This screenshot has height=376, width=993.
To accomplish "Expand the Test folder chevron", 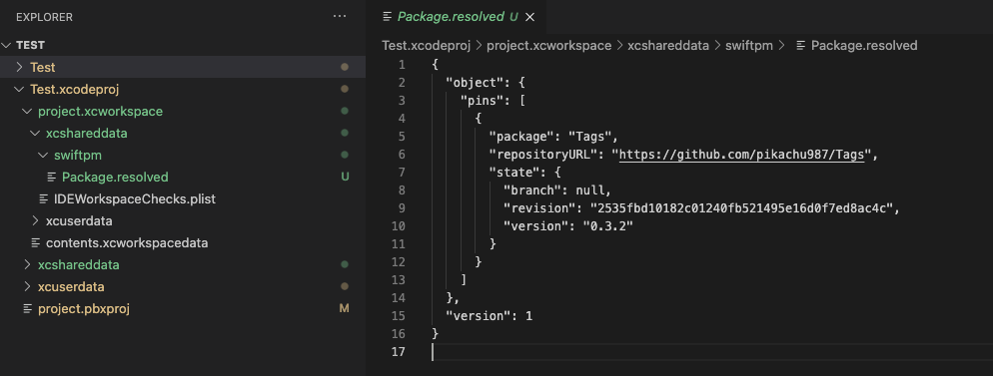I will pyautogui.click(x=19, y=67).
